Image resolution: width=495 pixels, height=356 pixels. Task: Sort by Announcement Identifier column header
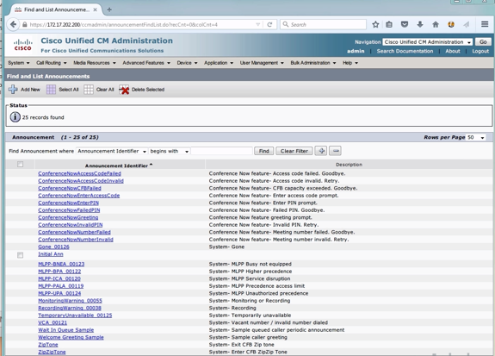coord(119,166)
